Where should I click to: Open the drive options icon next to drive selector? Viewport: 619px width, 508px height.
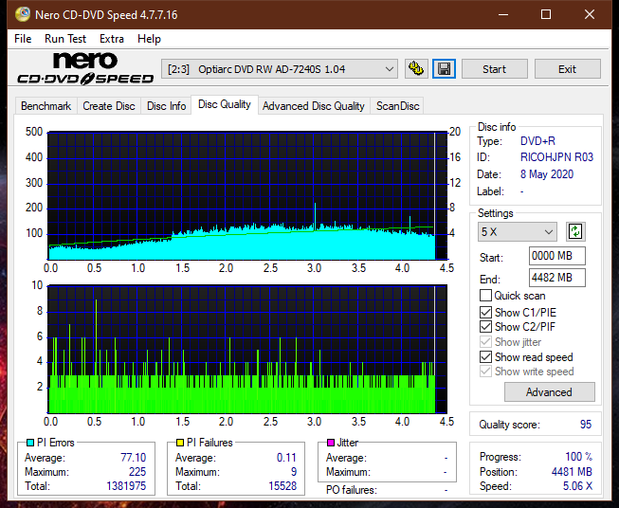[x=416, y=69]
